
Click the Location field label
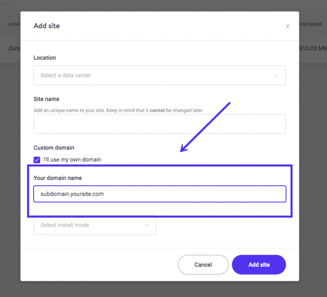click(x=45, y=58)
